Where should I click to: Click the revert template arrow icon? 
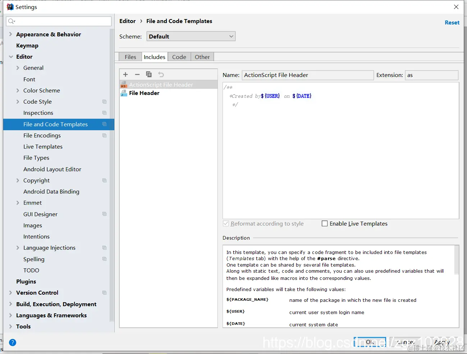pyautogui.click(x=161, y=74)
